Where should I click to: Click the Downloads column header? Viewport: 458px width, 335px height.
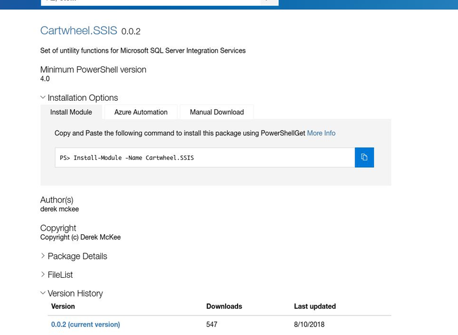[224, 306]
